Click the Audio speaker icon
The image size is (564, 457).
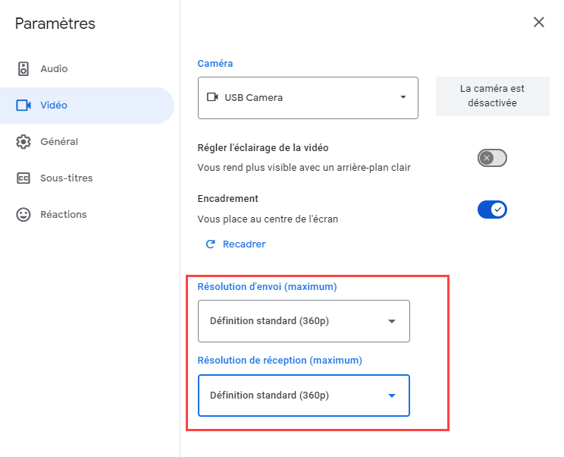[x=23, y=69]
